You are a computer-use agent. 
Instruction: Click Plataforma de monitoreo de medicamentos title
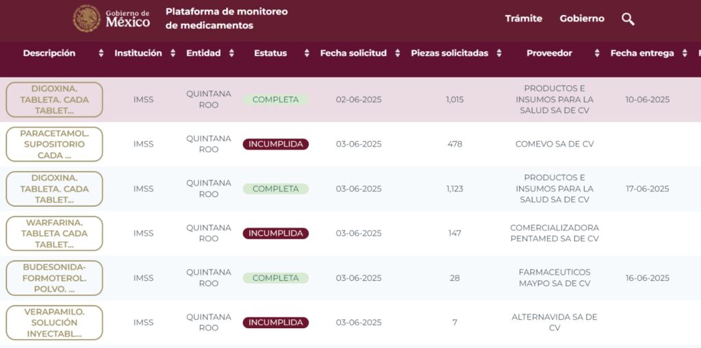[x=227, y=18]
